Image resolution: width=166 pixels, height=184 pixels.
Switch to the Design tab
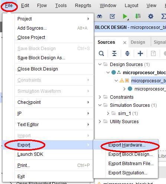(x=138, y=42)
